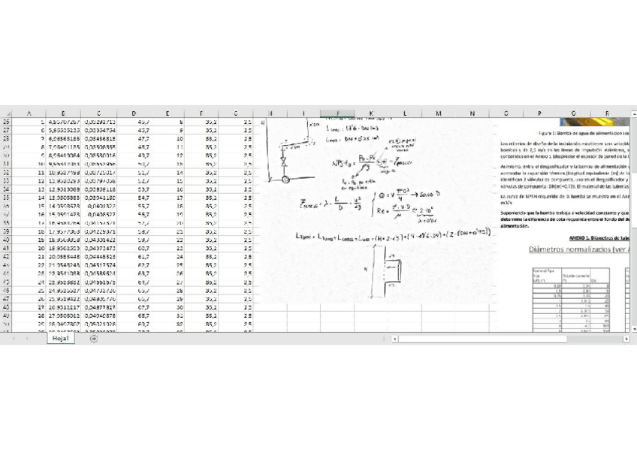
Task: Click vertical scrollbar down arrow
Action: (634, 329)
